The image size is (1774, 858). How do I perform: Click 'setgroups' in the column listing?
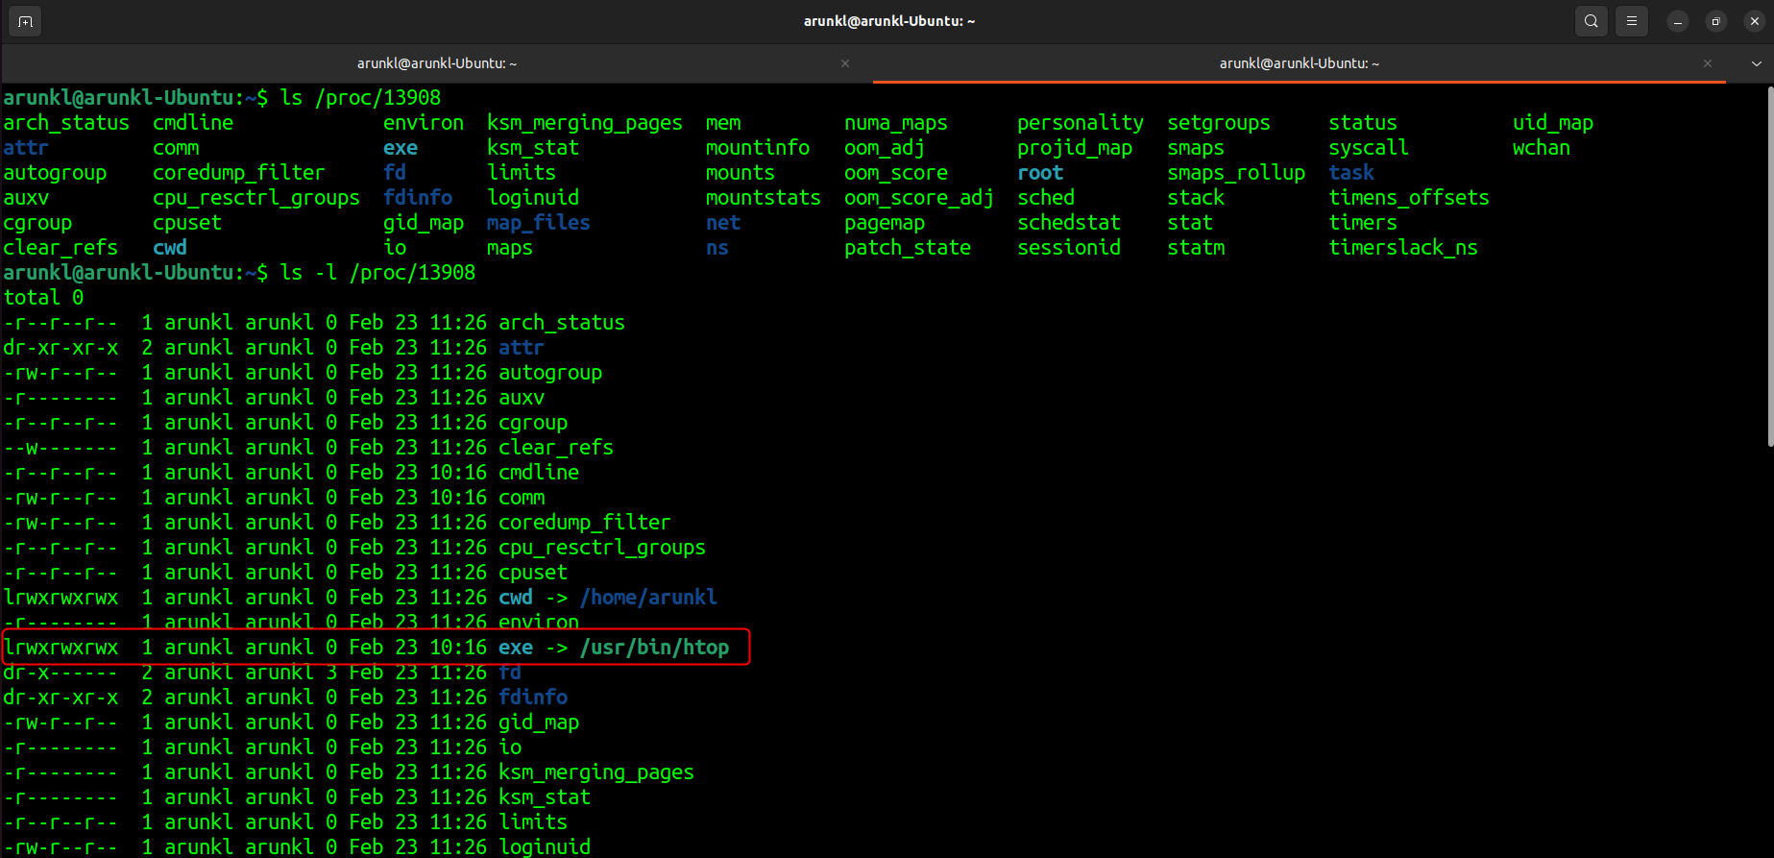tap(1219, 123)
